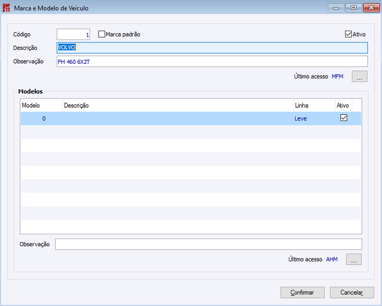Image resolution: width=382 pixels, height=306 pixels.
Task: Click the empty Observação field under Modelos
Action: point(209,244)
